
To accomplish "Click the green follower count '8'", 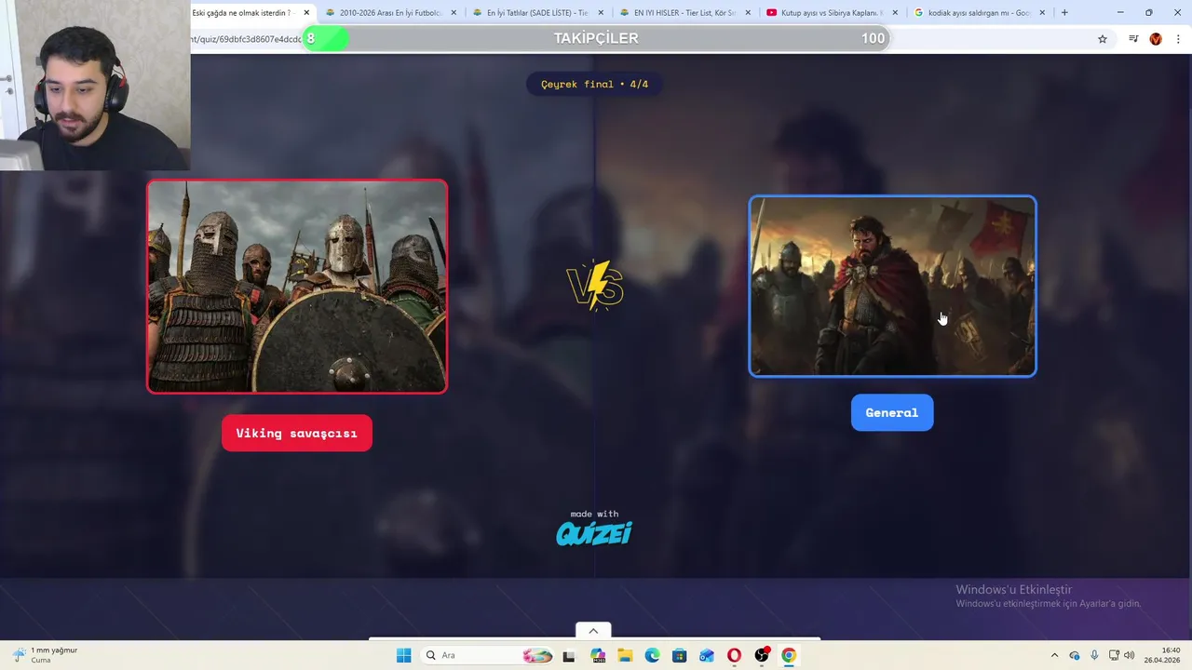I will click(x=311, y=38).
